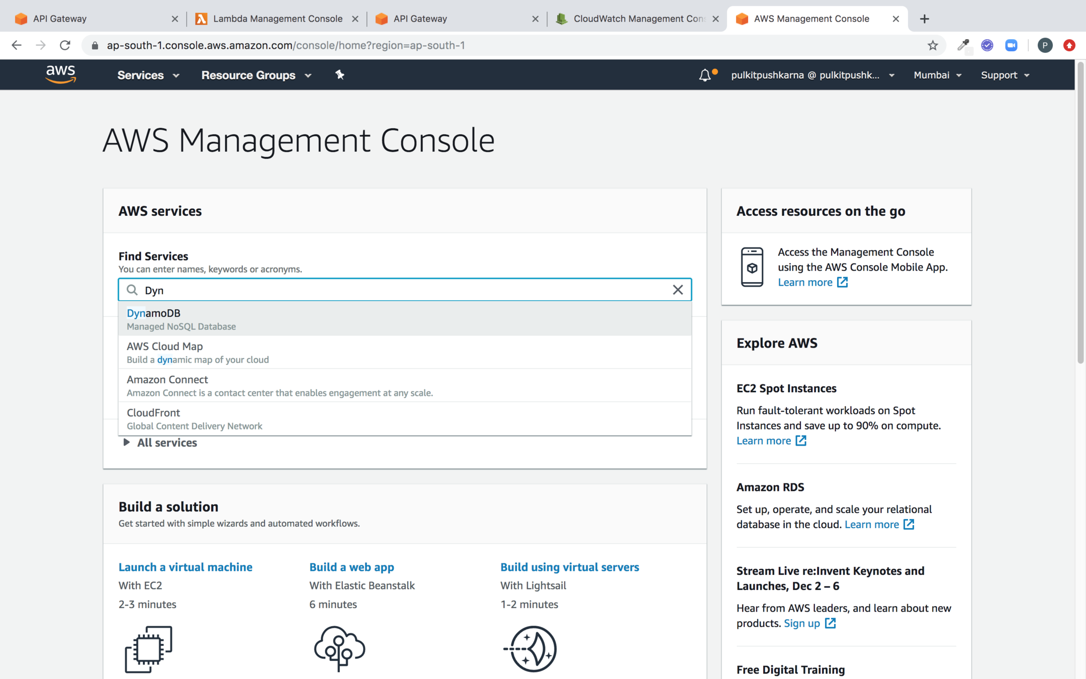Bookmark this page with star icon

933,45
